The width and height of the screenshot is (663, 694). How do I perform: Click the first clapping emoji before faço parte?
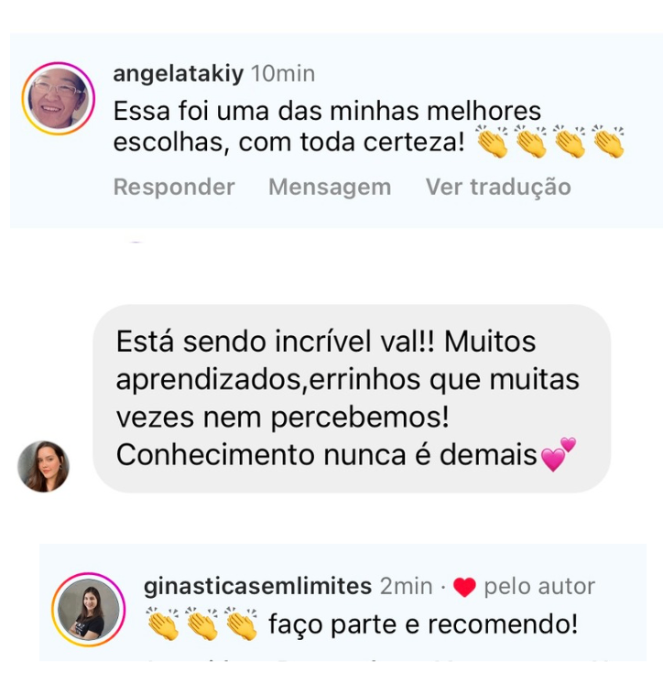[163, 624]
